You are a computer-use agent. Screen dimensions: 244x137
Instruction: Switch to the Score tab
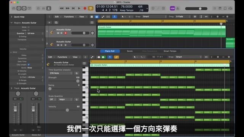click(x=130, y=51)
